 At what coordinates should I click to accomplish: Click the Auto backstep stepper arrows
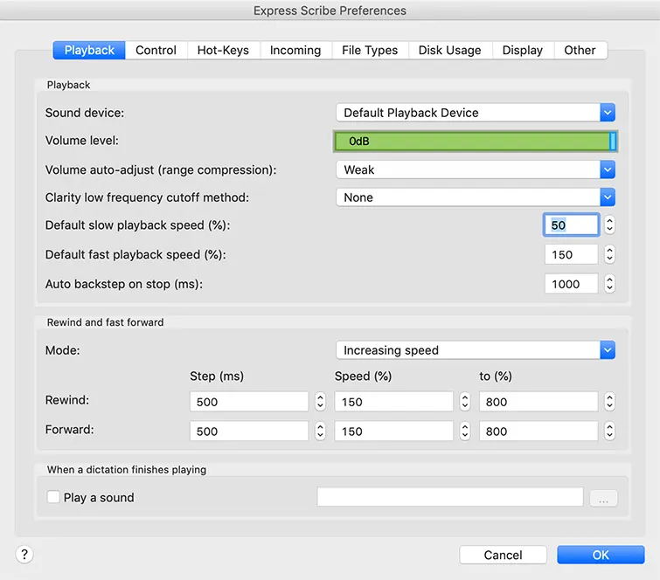coord(609,284)
